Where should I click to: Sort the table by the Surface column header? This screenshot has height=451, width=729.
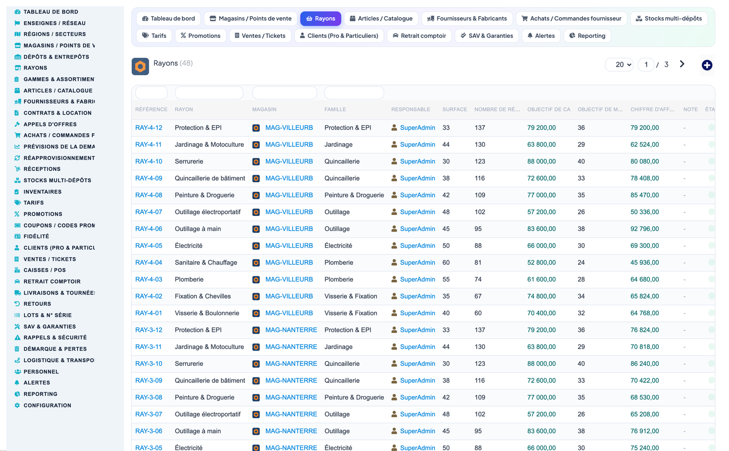pos(455,109)
